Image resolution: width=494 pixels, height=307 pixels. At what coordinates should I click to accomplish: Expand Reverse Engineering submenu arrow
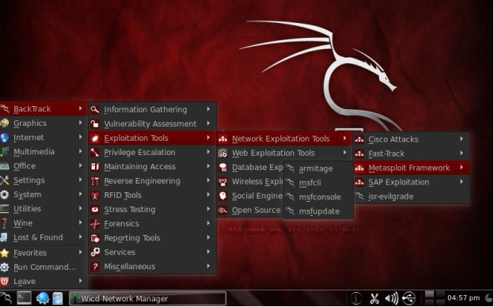[208, 180]
